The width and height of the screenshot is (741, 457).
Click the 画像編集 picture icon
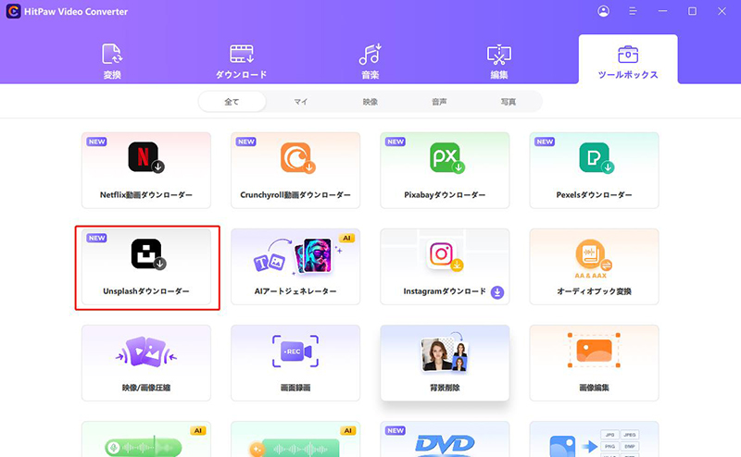(x=594, y=350)
